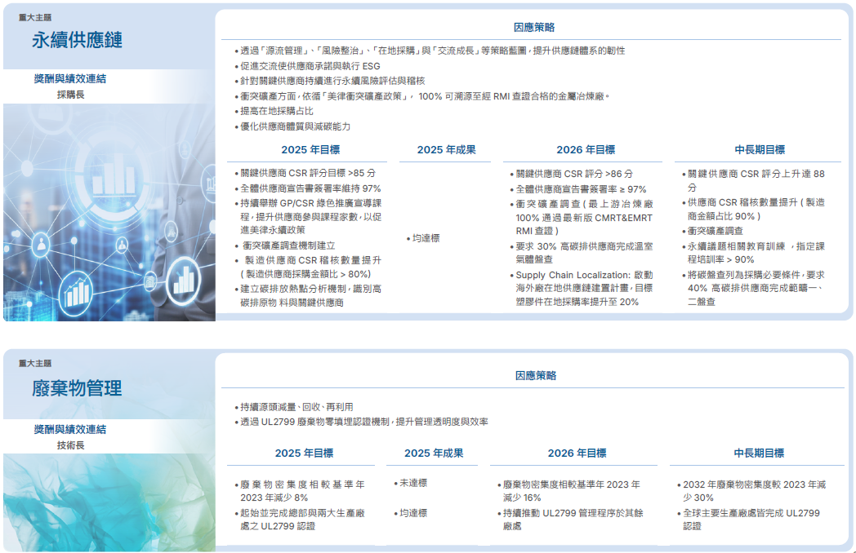Click the 提高在地採購占比 bullet
The height and width of the screenshot is (553, 856).
click(x=274, y=111)
